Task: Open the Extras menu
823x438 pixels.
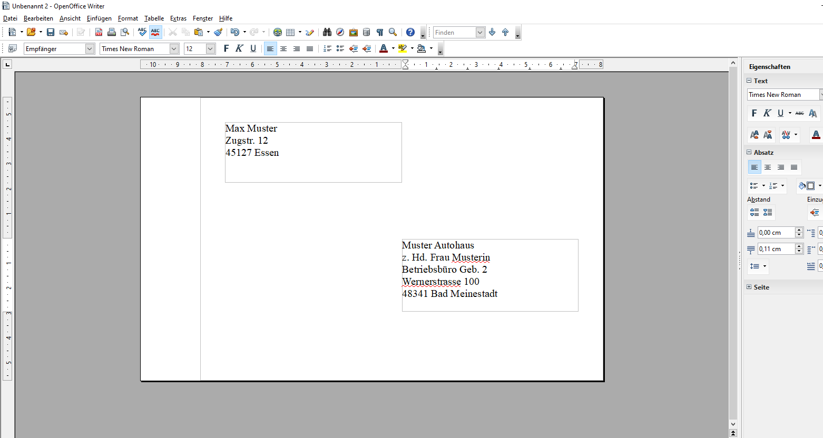Action: (x=178, y=18)
